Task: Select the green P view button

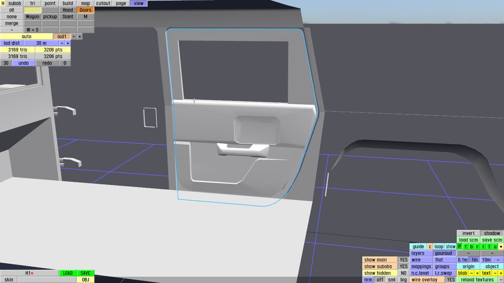Action: tap(460, 247)
